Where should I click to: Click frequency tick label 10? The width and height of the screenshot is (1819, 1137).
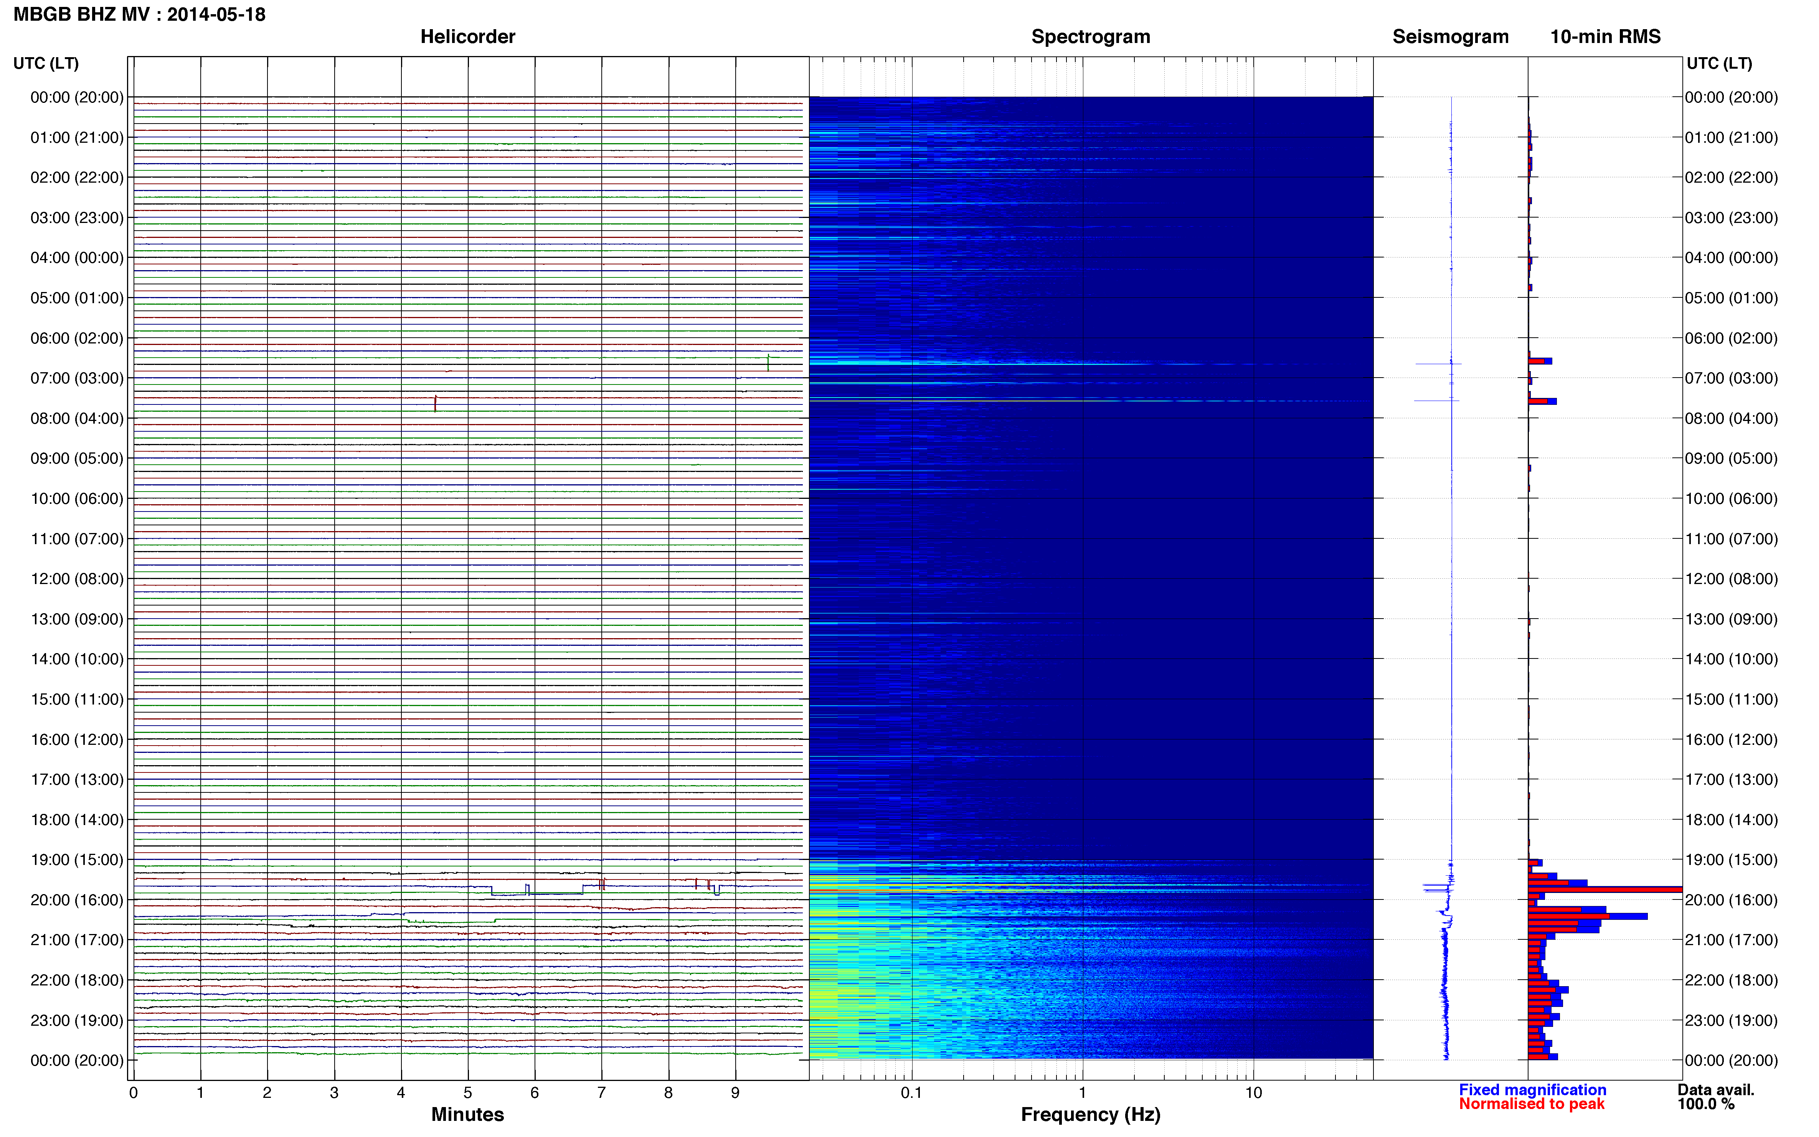(1253, 1092)
